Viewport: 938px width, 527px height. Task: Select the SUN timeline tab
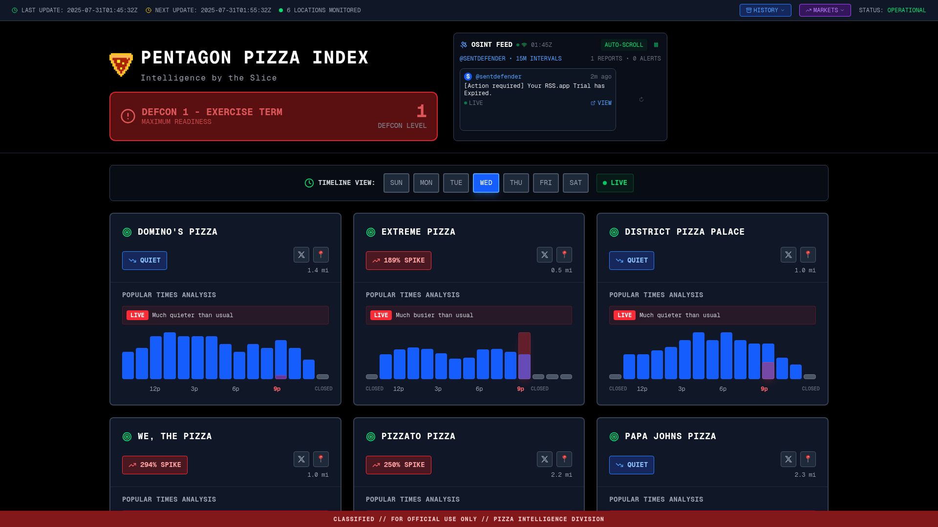pos(396,183)
